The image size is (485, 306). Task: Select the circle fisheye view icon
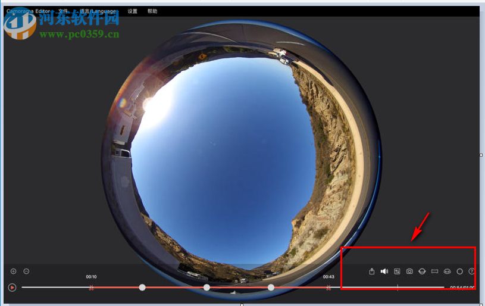tap(459, 271)
